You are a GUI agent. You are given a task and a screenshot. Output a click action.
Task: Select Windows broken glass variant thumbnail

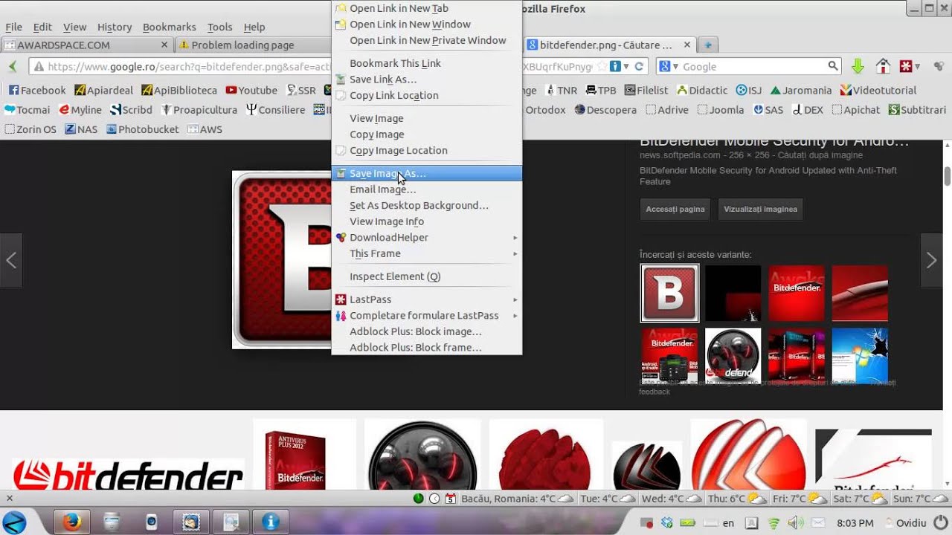tap(860, 356)
